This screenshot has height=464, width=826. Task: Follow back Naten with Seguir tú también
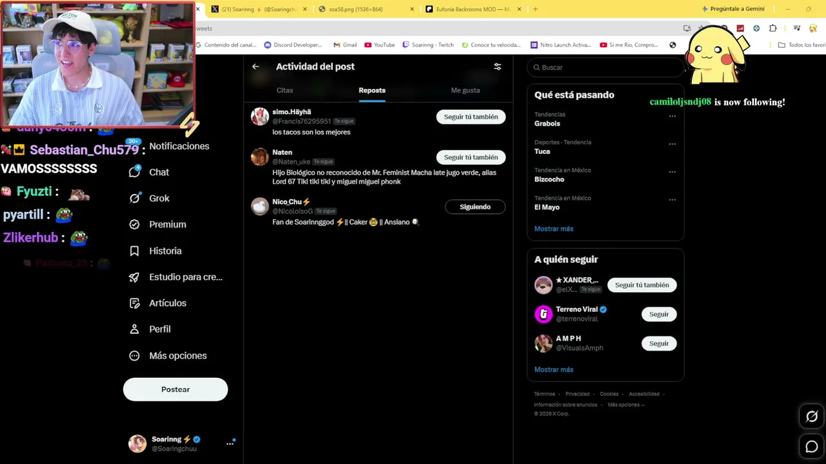pos(471,157)
